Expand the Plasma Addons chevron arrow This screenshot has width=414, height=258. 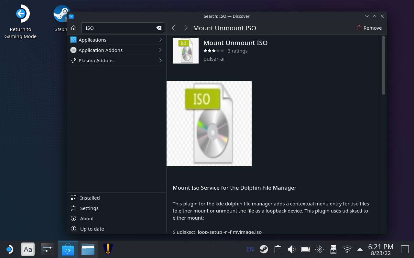pyautogui.click(x=160, y=60)
